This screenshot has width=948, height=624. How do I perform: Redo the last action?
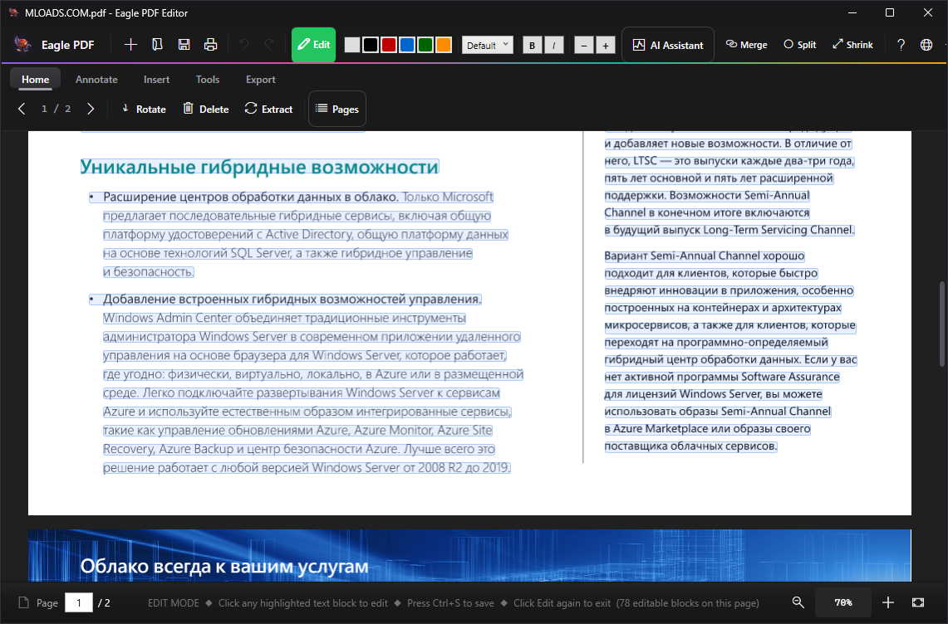pos(270,45)
